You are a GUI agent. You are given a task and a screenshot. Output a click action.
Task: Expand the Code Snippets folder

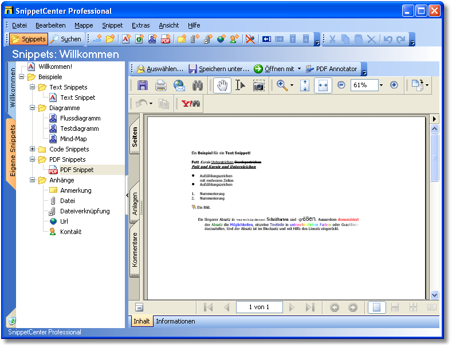(32, 149)
